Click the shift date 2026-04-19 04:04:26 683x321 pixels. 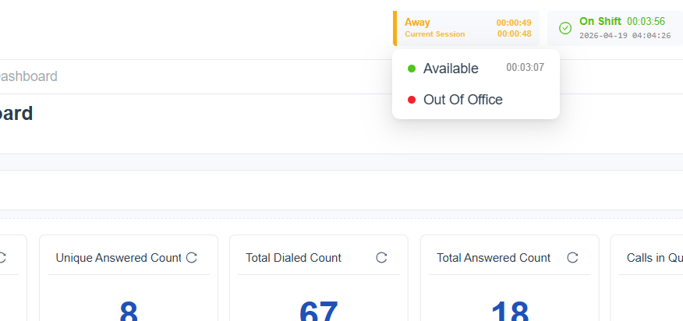tap(625, 36)
